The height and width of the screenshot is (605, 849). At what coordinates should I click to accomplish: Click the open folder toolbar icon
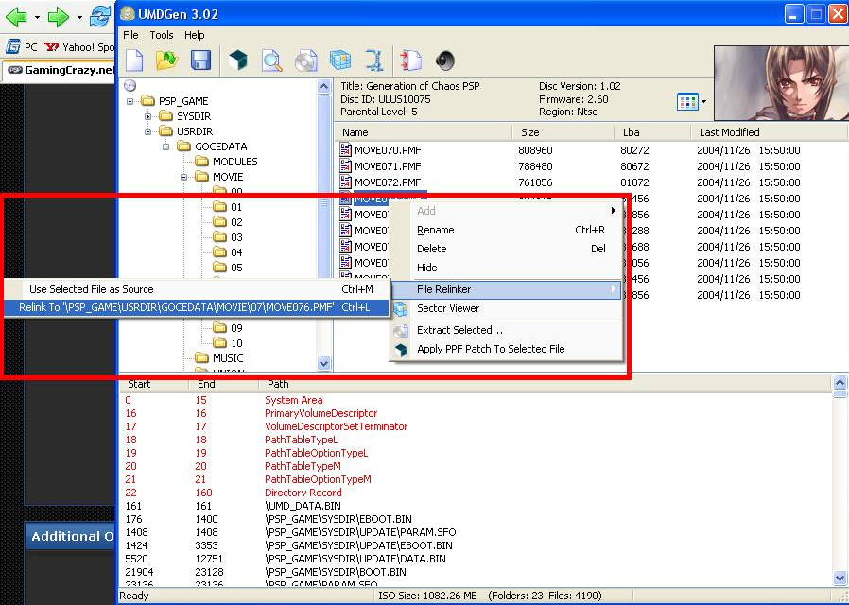coord(167,61)
